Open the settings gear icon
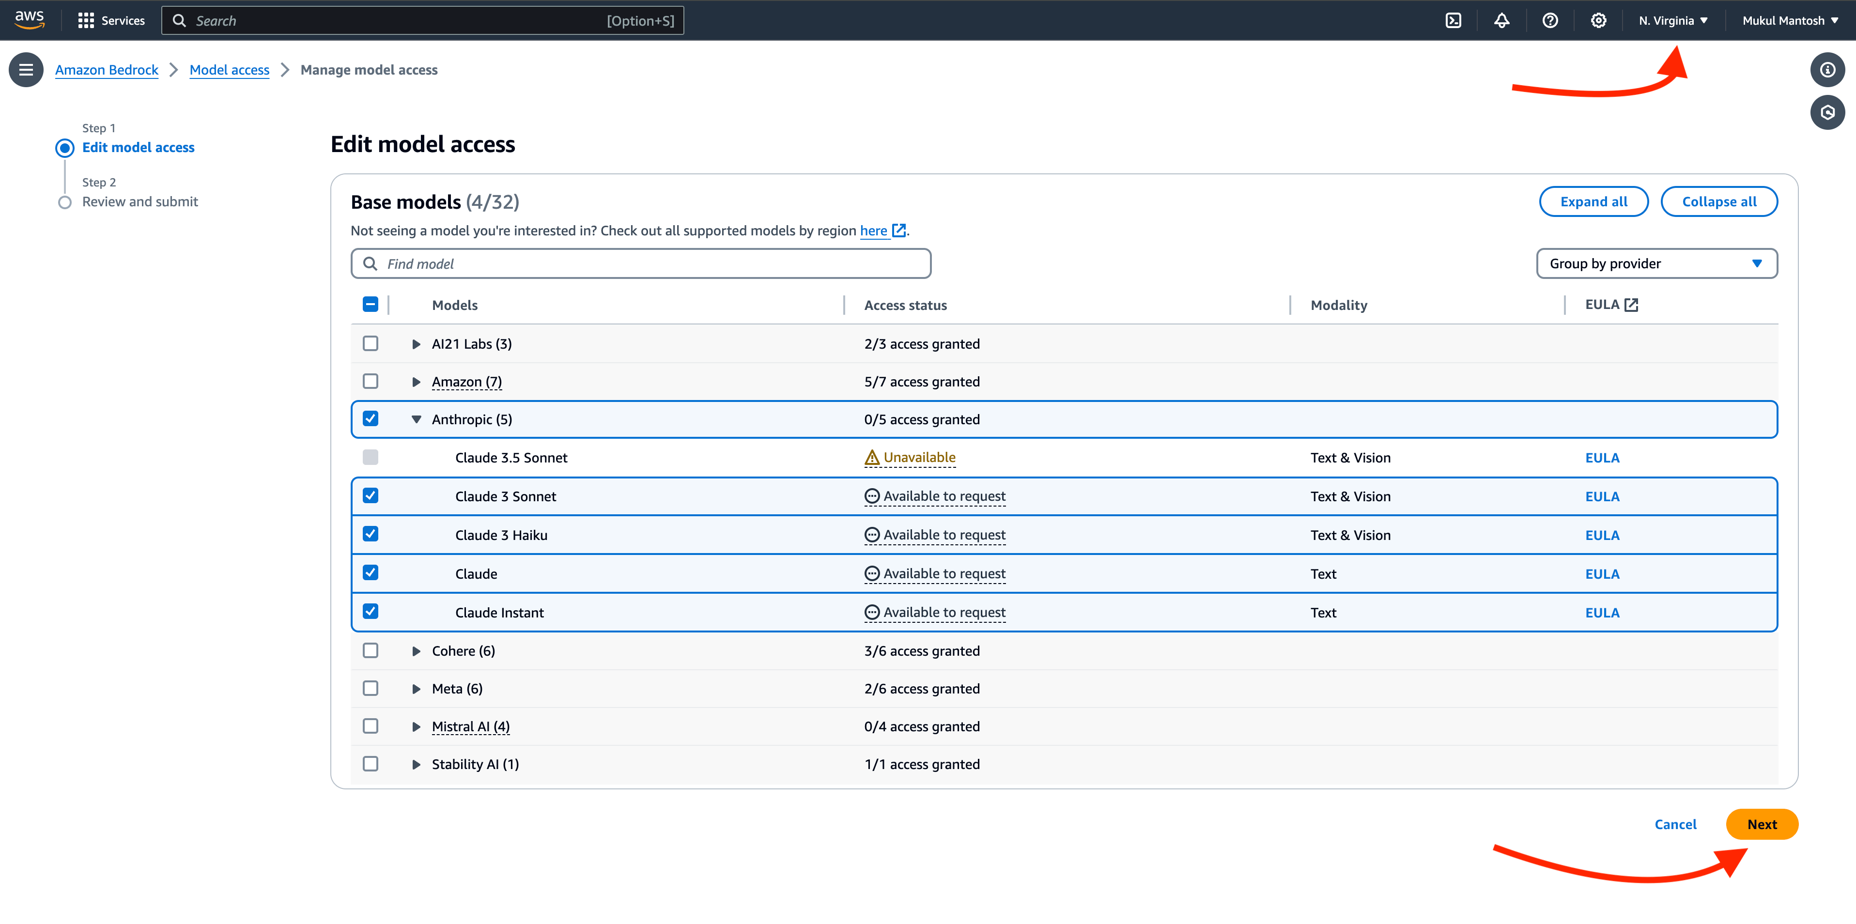The width and height of the screenshot is (1856, 924). tap(1598, 20)
